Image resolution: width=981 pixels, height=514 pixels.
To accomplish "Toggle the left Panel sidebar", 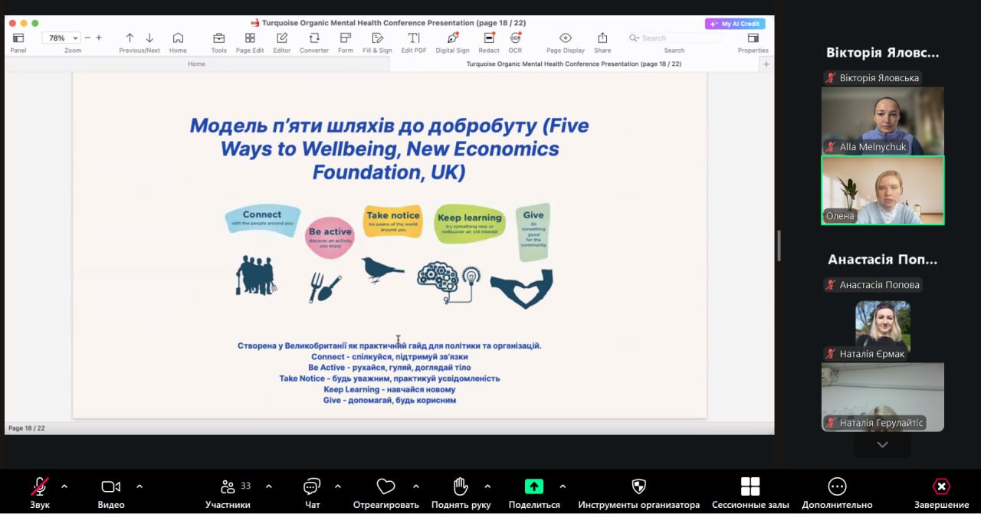I will pos(18,38).
